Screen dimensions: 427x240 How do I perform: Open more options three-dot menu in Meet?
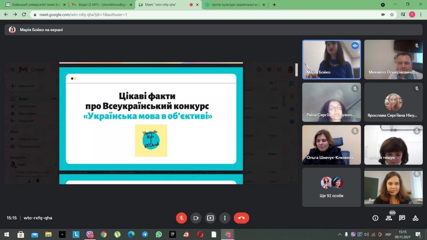point(225,218)
